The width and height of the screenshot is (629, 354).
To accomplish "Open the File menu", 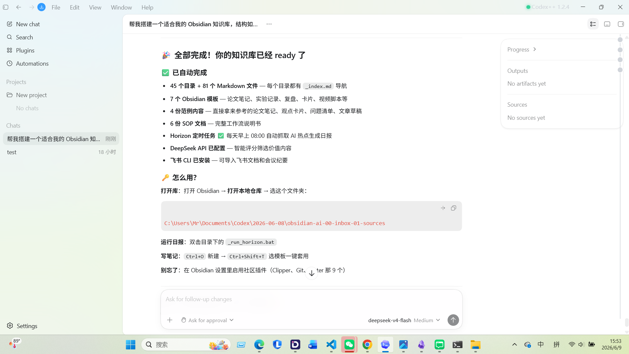I will click(x=56, y=7).
